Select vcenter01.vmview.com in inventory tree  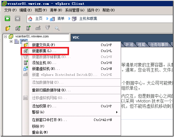point(32,36)
